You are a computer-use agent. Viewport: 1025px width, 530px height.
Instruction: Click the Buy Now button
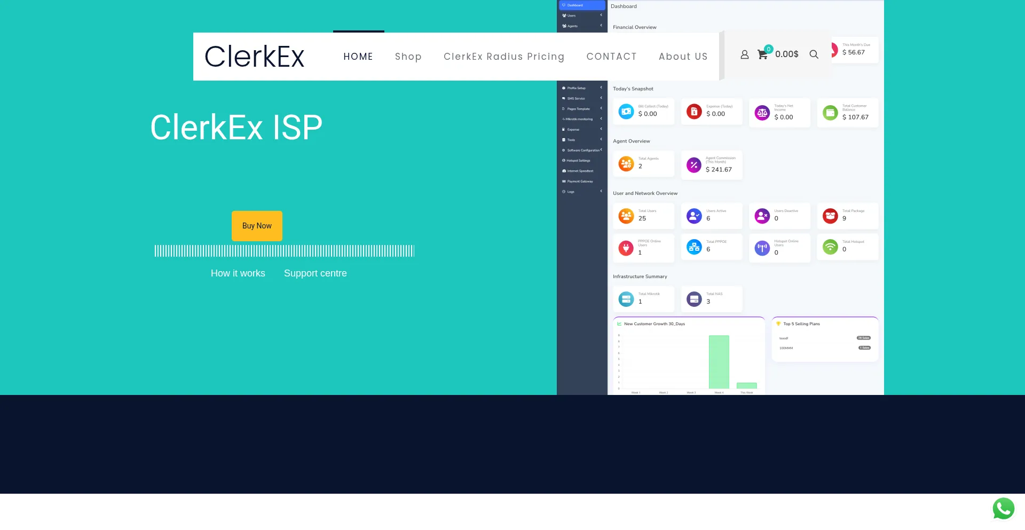click(257, 225)
